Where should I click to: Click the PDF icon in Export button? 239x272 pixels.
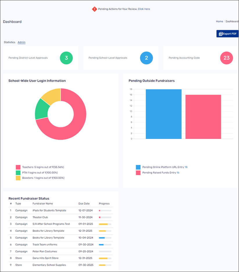tap(221, 34)
